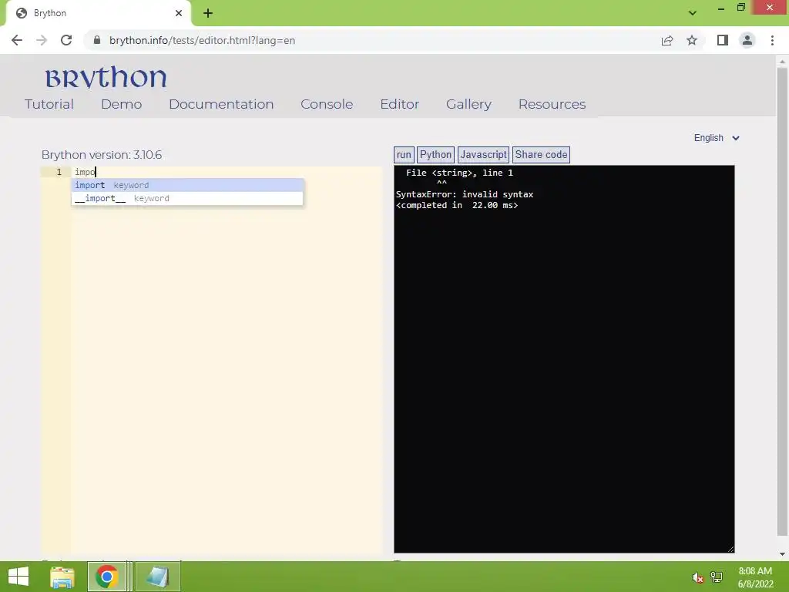Click line 1 in the code editor
789x592 pixels.
227,172
